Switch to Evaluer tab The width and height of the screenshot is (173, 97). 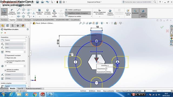20,20
